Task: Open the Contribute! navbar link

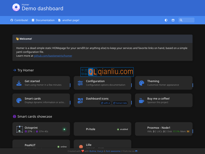Action: pos(19,20)
